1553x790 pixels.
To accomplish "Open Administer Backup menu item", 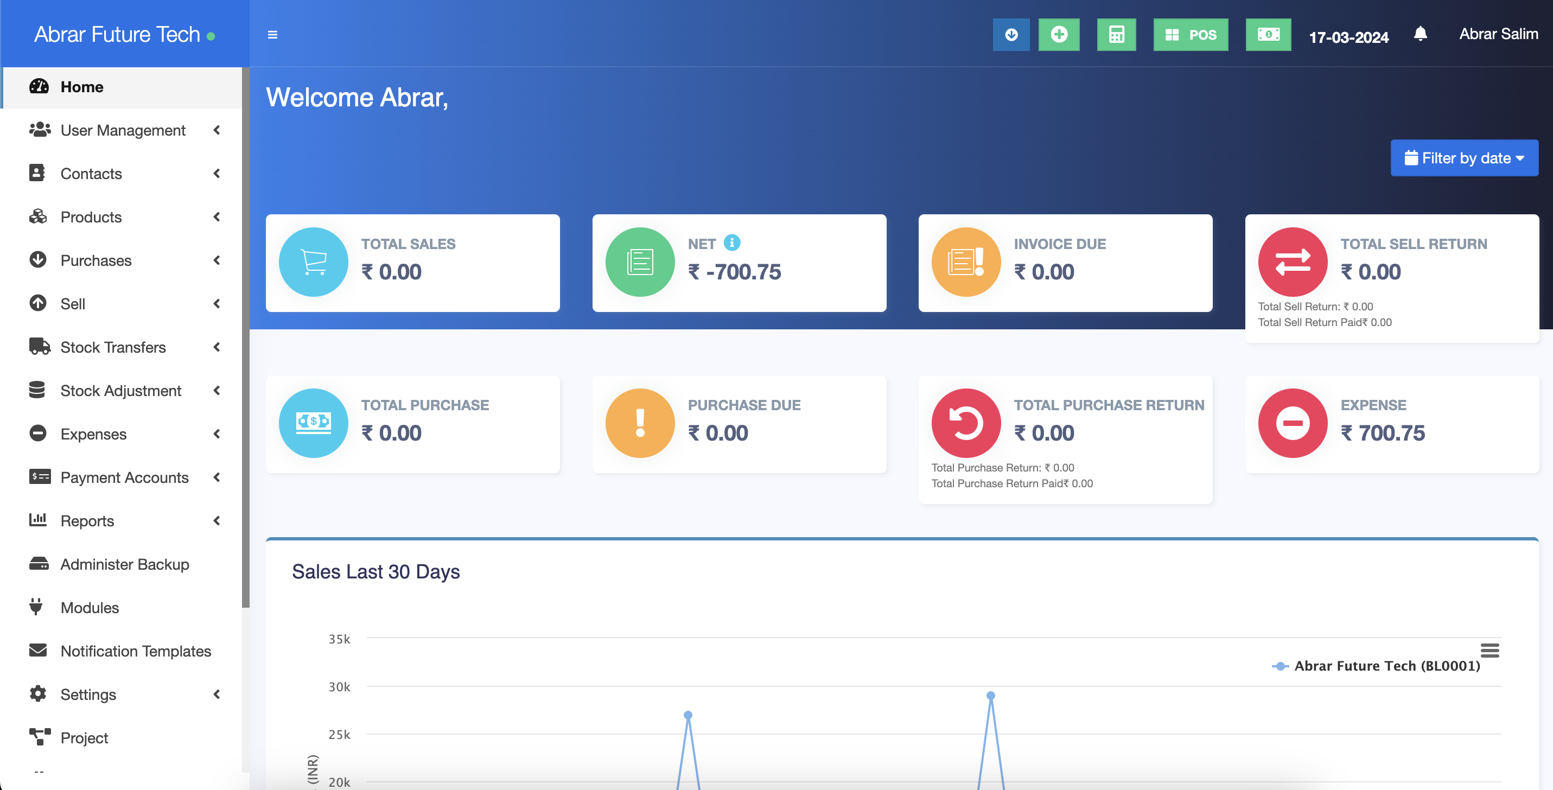I will (125, 564).
